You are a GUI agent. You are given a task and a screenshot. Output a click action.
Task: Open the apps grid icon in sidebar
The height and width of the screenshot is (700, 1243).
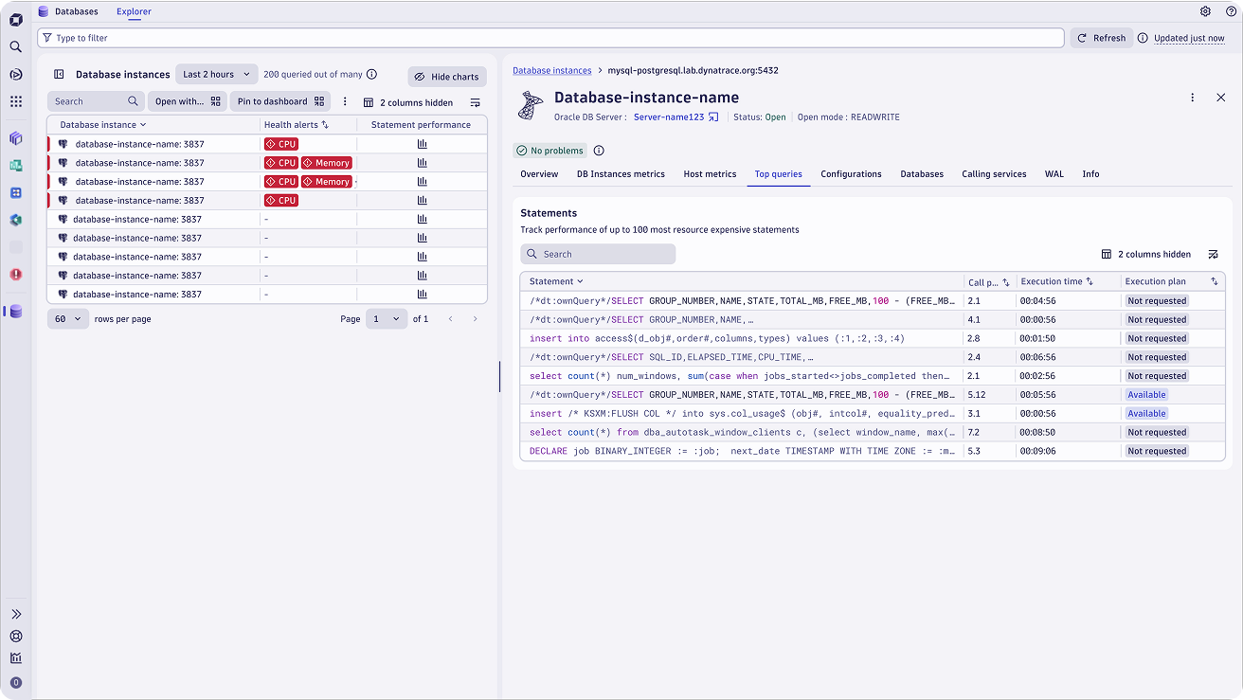click(x=16, y=101)
